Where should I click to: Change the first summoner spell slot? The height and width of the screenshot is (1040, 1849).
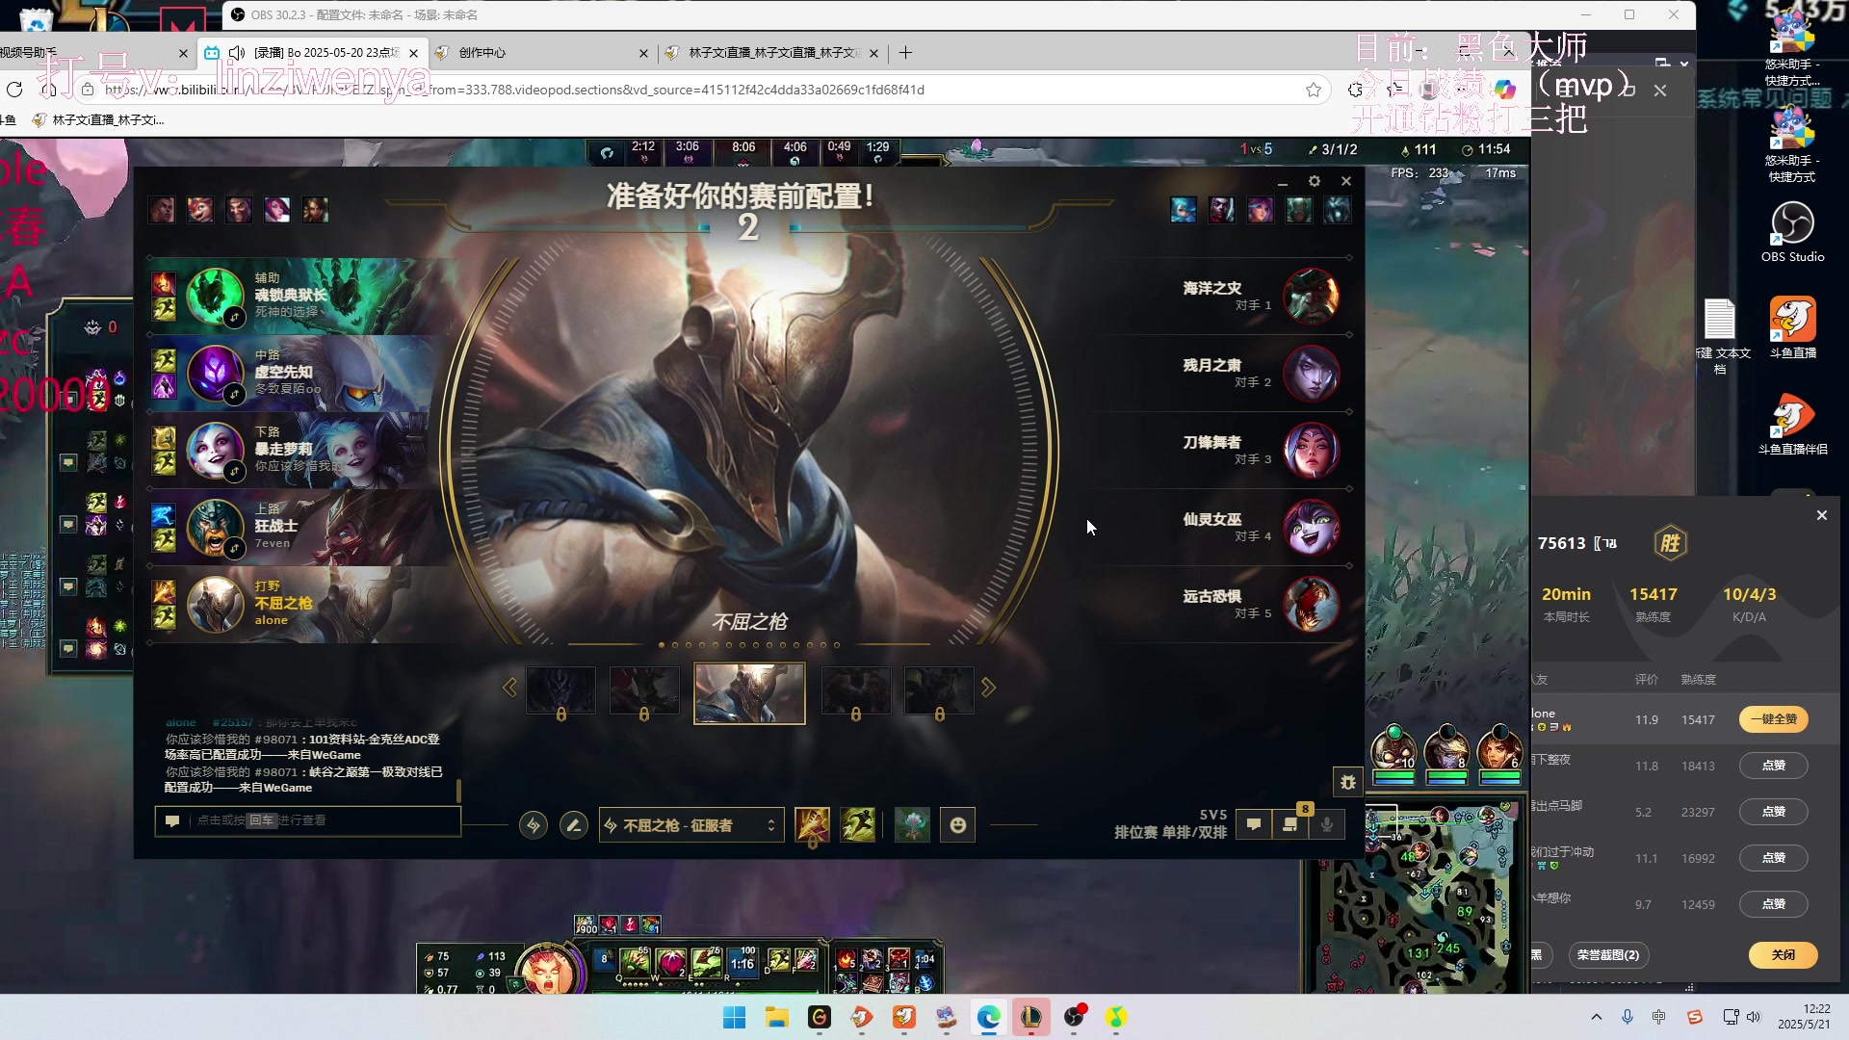(x=812, y=825)
